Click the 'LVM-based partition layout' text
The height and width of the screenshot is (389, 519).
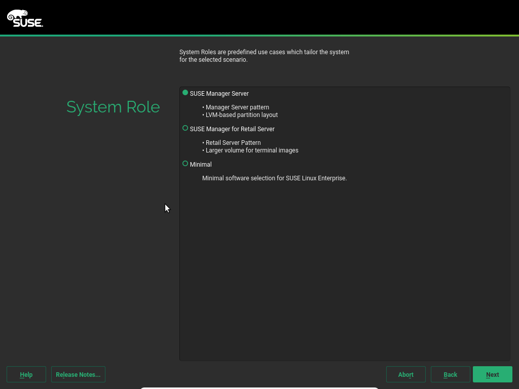pyautogui.click(x=242, y=115)
